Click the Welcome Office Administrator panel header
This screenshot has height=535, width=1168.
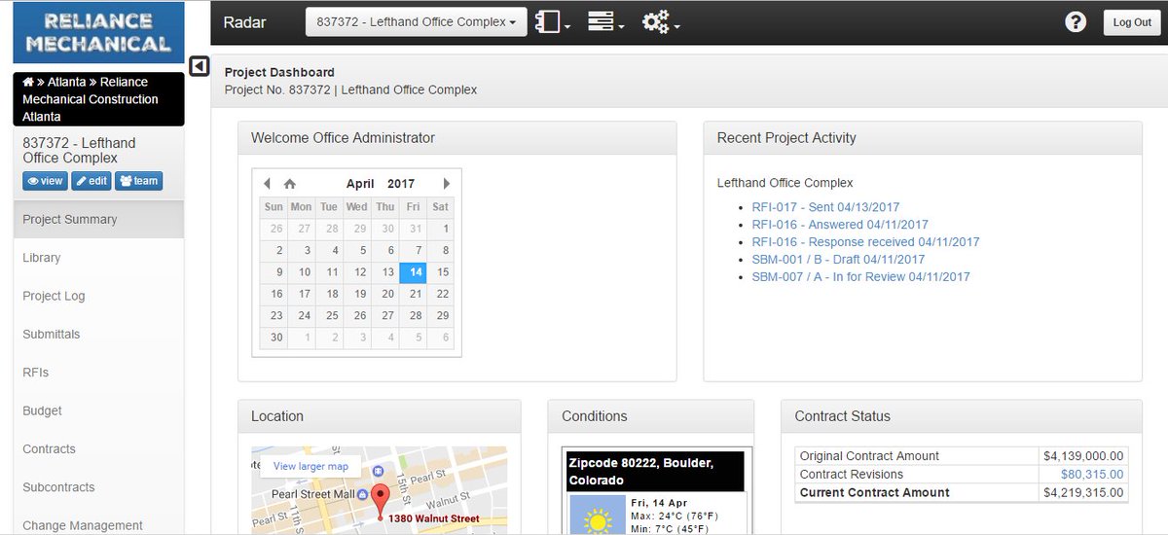pos(457,138)
